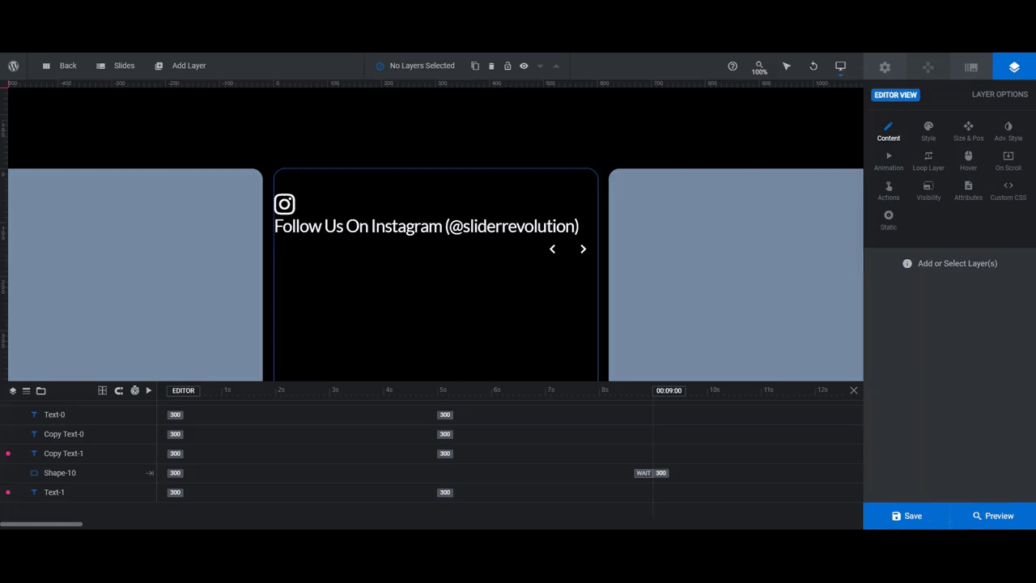1036x583 pixels.
Task: Open the WordPress logo menu
Action: pyautogui.click(x=14, y=66)
